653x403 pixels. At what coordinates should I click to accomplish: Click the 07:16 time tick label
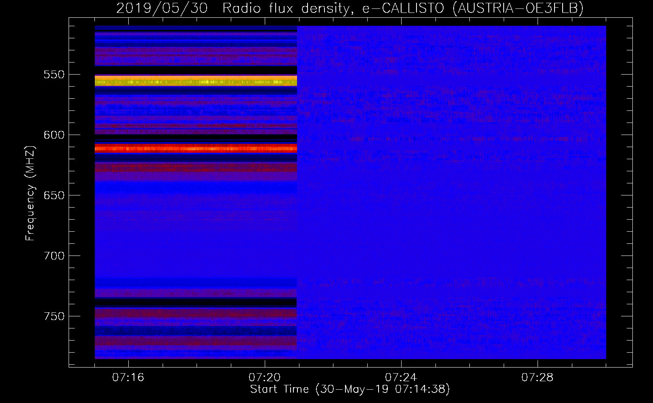click(x=128, y=377)
